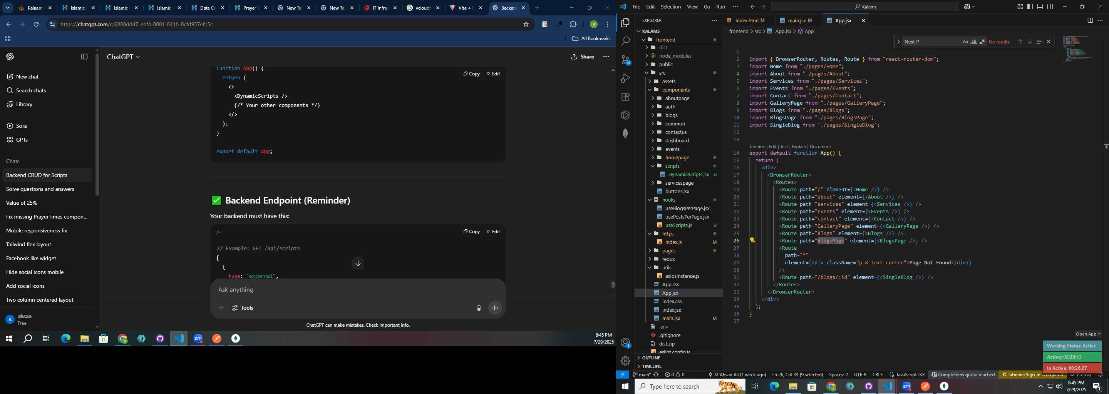This screenshot has width=1109, height=394.
Task: Open Source Control view in VS Code activity bar
Action: click(x=625, y=60)
